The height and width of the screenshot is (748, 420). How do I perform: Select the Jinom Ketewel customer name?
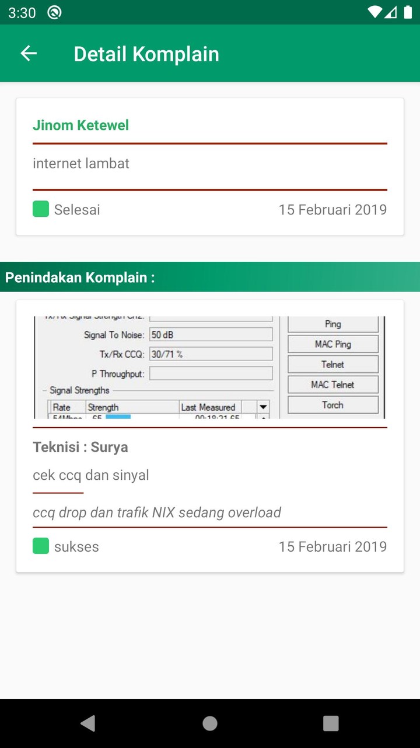(x=80, y=125)
